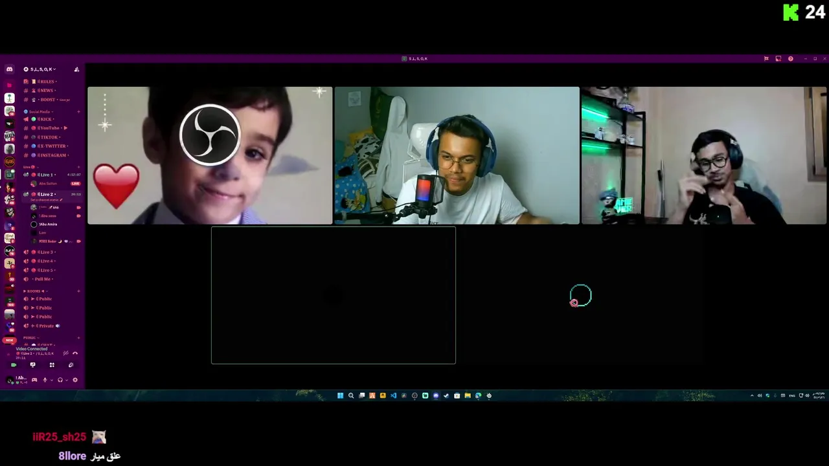Screen dimensions: 829x466
Task: Join the Pull Me voice channel
Action: point(51,279)
